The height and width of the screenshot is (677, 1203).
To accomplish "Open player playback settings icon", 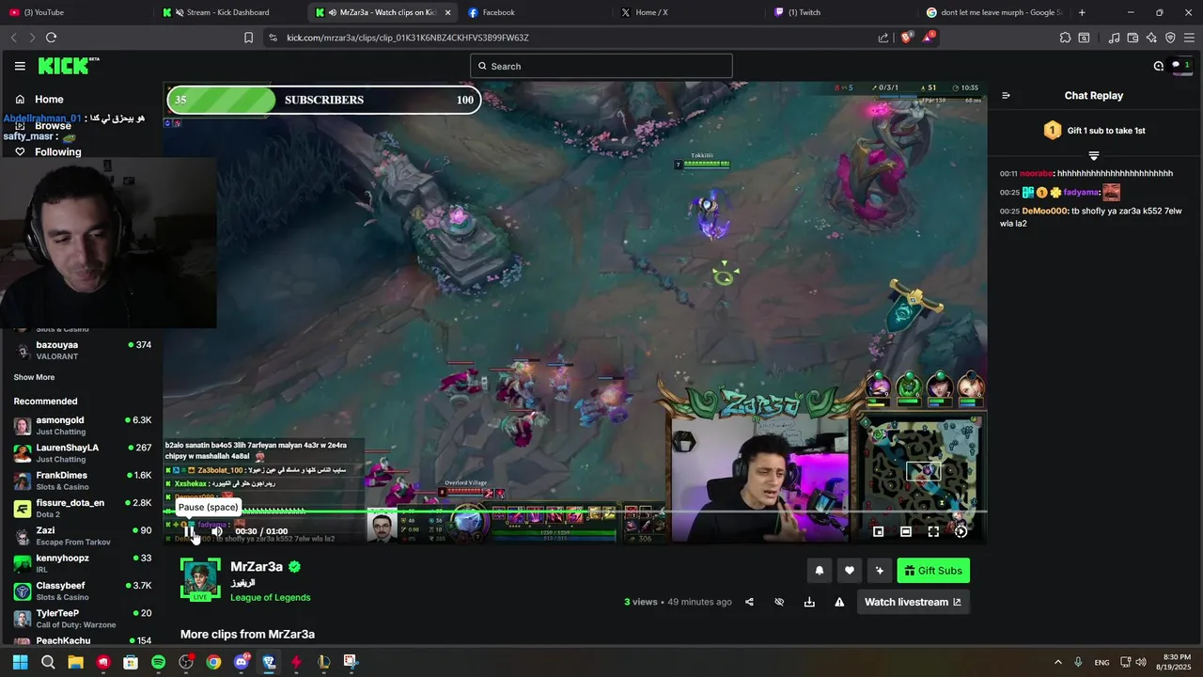I will coord(961,531).
